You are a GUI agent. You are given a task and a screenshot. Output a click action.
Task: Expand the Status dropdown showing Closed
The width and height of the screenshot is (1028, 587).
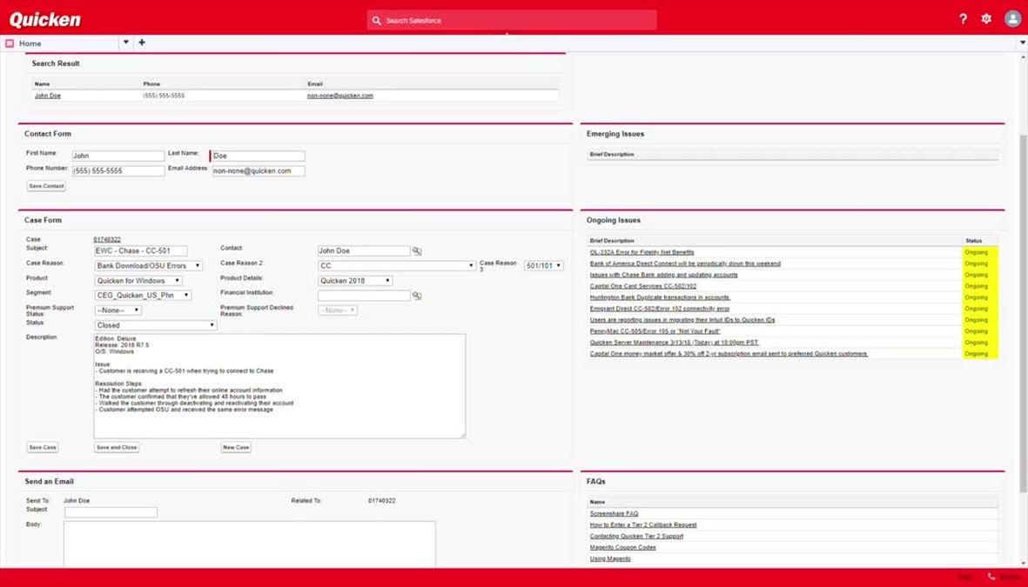click(x=155, y=325)
